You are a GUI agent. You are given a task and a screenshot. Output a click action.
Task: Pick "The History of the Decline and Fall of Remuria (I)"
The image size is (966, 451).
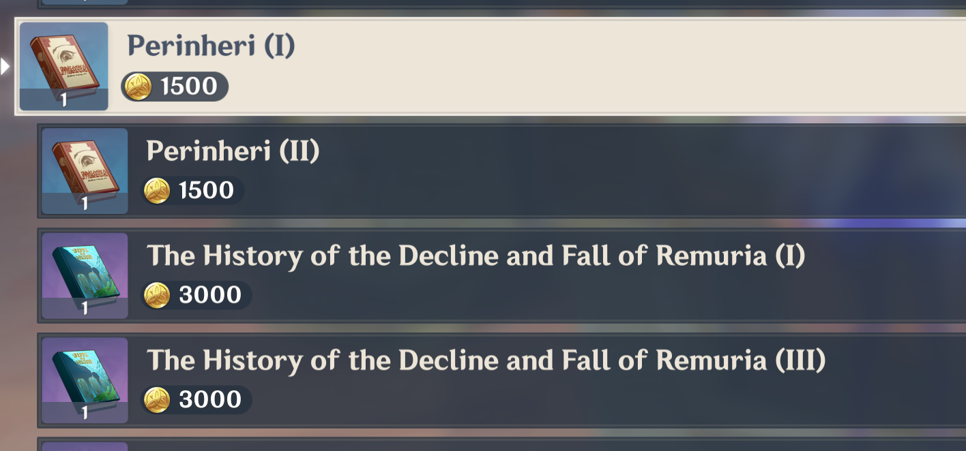[x=475, y=255]
